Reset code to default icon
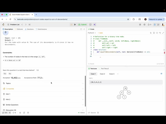Viewport: 166px width, 124px height. pyautogui.click(x=160, y=33)
